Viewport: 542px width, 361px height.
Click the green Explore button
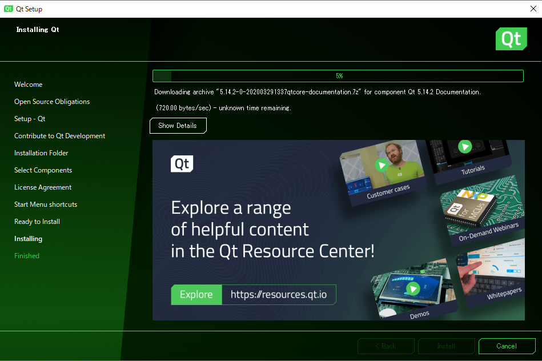click(196, 295)
